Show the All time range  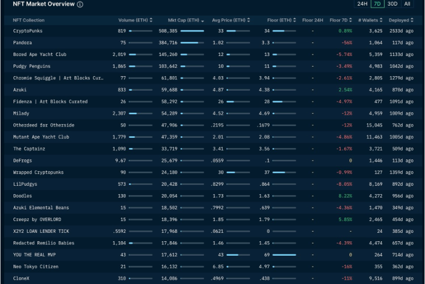point(407,4)
